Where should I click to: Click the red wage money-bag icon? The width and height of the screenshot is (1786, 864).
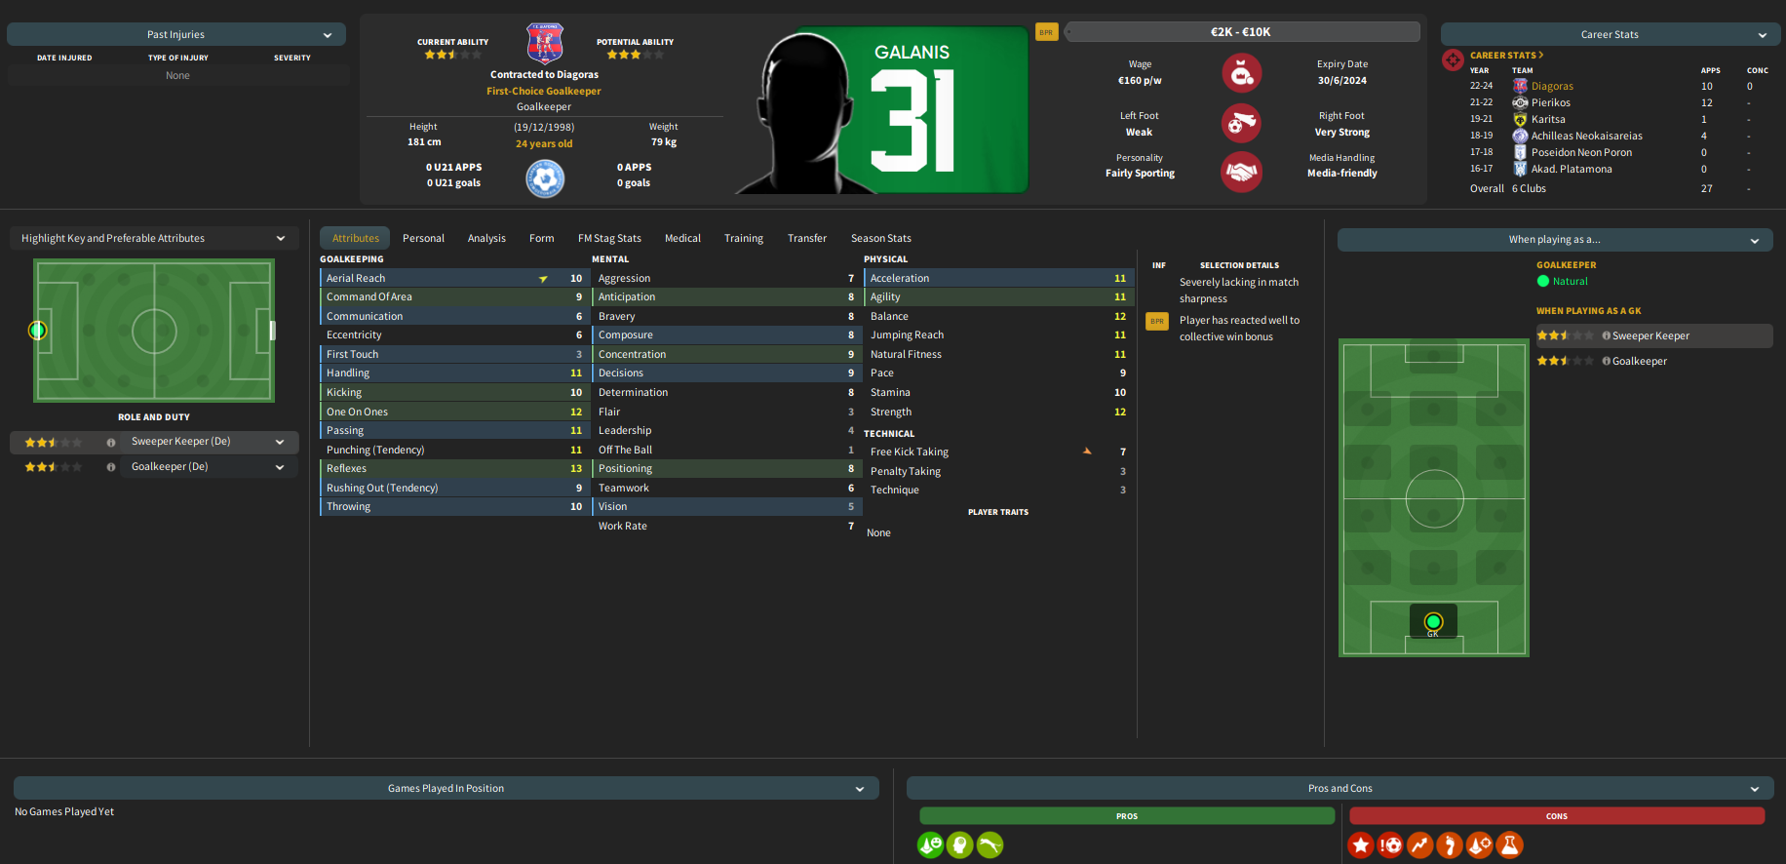click(1241, 73)
